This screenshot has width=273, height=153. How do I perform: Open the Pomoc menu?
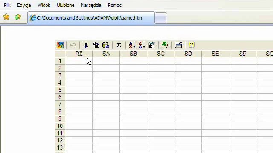(x=115, y=5)
